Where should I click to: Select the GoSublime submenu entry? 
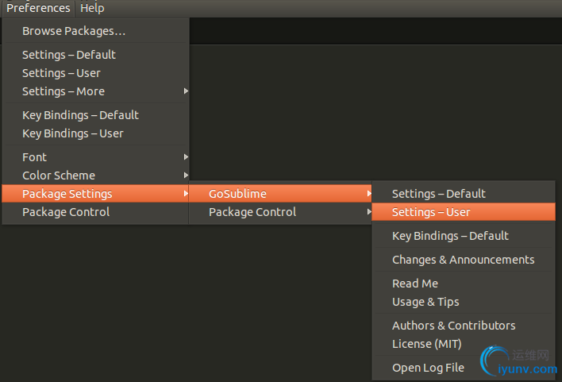pyautogui.click(x=280, y=194)
